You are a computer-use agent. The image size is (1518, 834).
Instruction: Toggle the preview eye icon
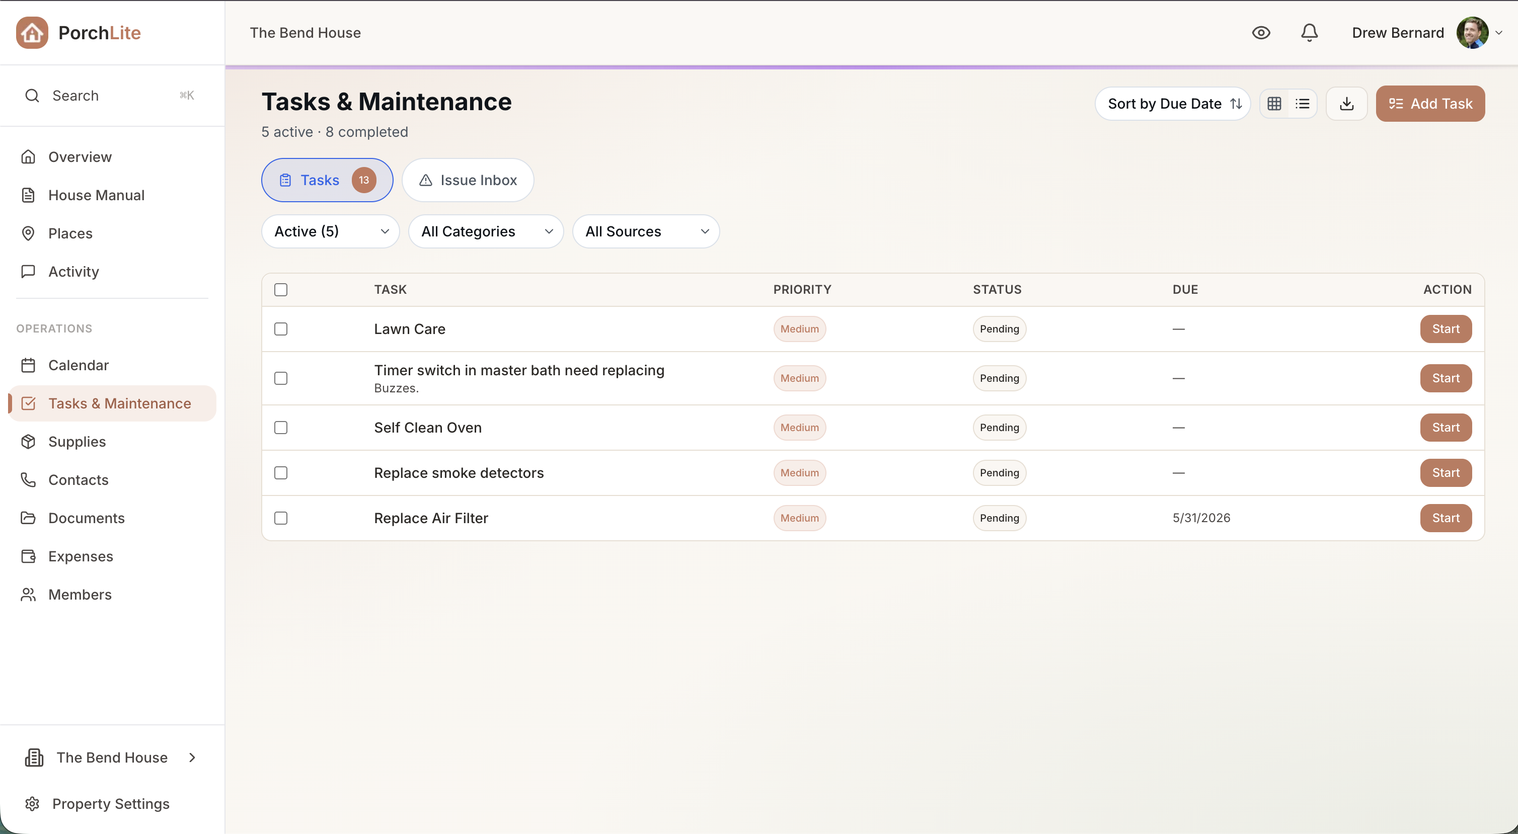tap(1261, 32)
